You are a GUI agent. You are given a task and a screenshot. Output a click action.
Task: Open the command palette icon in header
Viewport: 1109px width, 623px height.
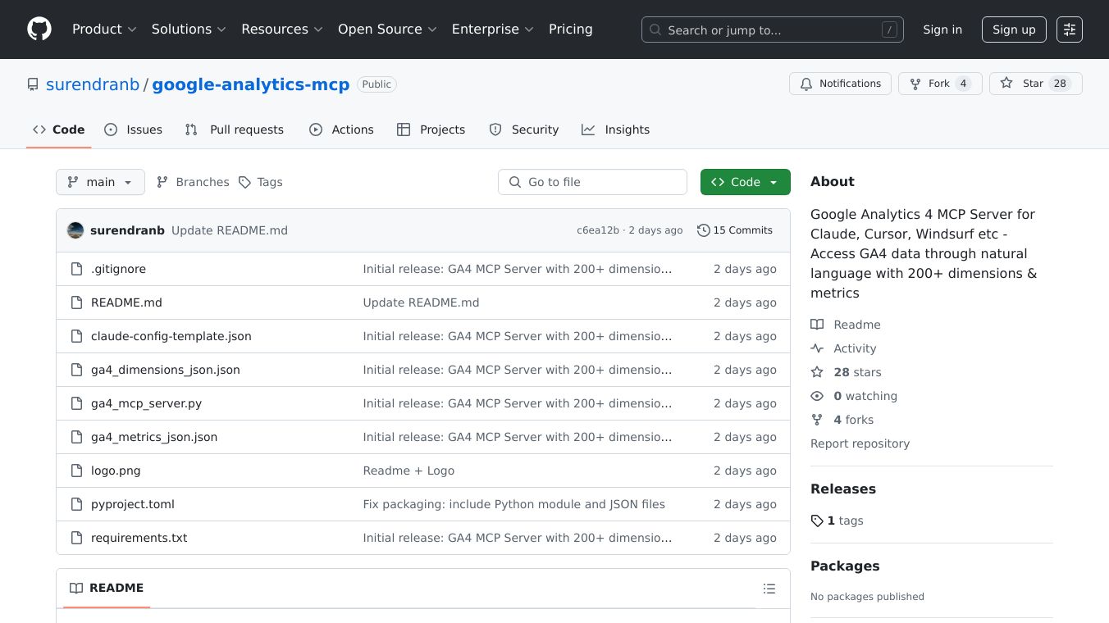tap(1069, 30)
